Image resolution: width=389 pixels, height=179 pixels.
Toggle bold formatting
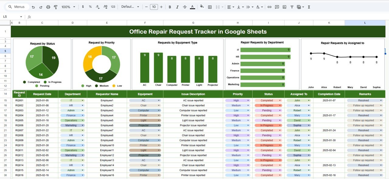click(x=170, y=6)
